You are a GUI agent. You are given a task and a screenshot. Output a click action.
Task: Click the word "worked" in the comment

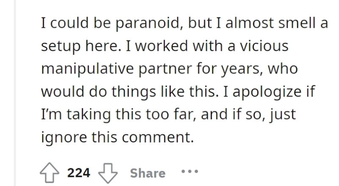coord(161,46)
